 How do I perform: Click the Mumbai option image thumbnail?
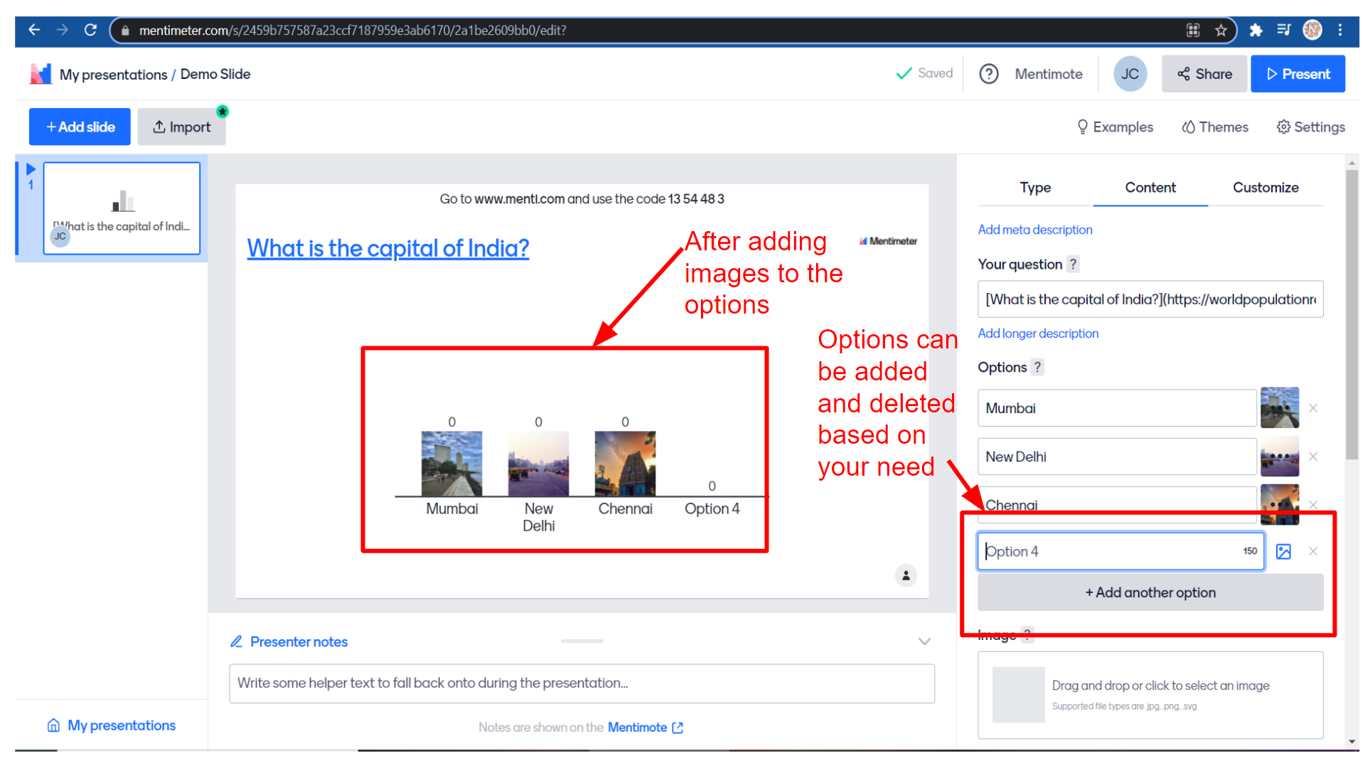(x=1279, y=407)
